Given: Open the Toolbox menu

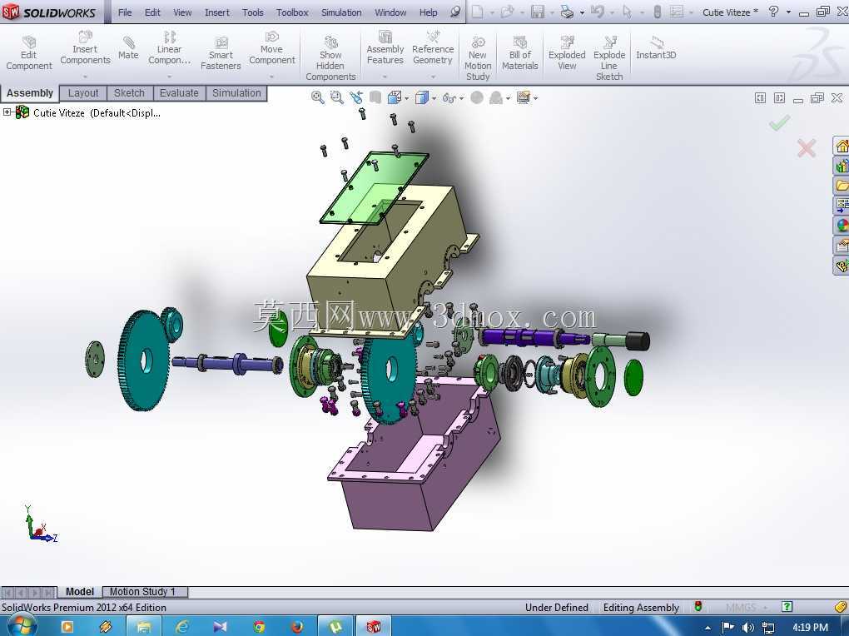Looking at the screenshot, I should (x=292, y=12).
